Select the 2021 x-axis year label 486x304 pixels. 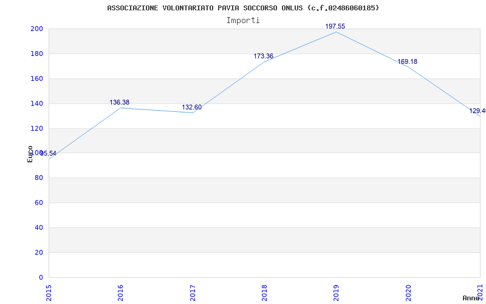(x=480, y=292)
